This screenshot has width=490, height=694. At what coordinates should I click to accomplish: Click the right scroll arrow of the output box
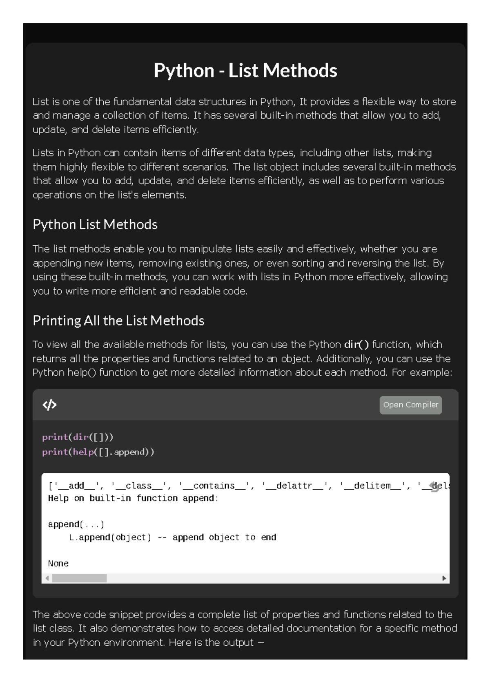point(444,578)
